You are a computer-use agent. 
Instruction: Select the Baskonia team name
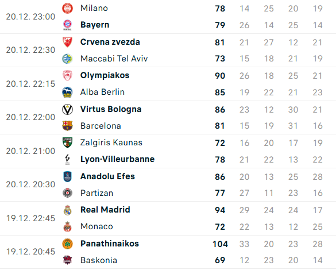coord(99,260)
